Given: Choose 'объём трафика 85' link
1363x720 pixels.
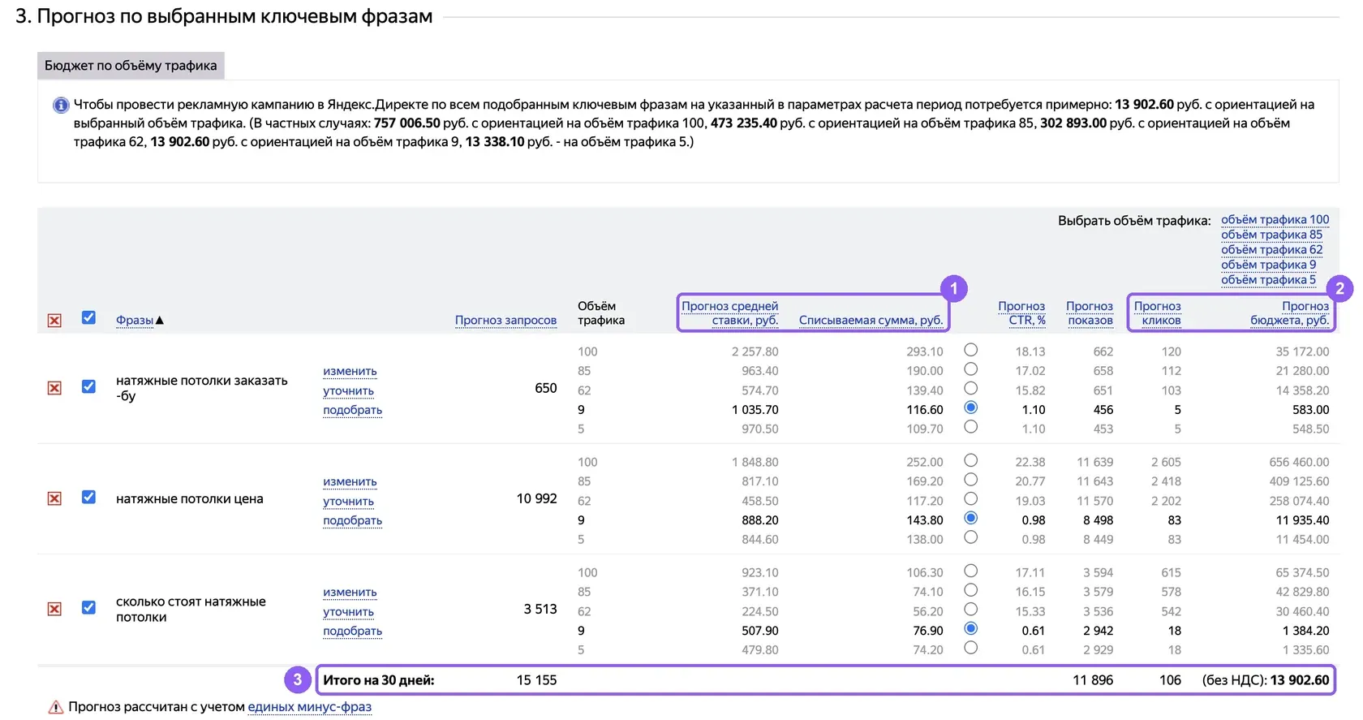Looking at the screenshot, I should tap(1271, 235).
